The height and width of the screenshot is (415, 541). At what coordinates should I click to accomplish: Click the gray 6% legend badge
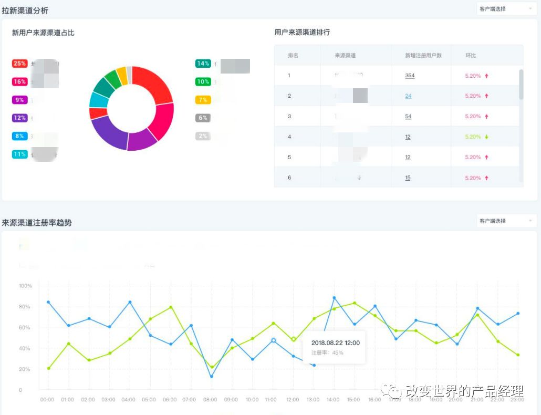pyautogui.click(x=203, y=118)
